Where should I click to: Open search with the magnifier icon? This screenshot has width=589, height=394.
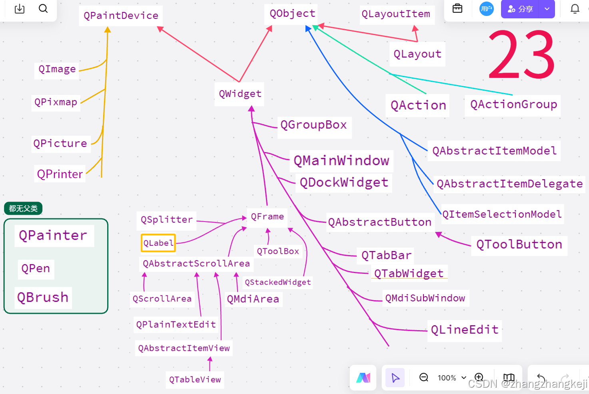click(43, 8)
